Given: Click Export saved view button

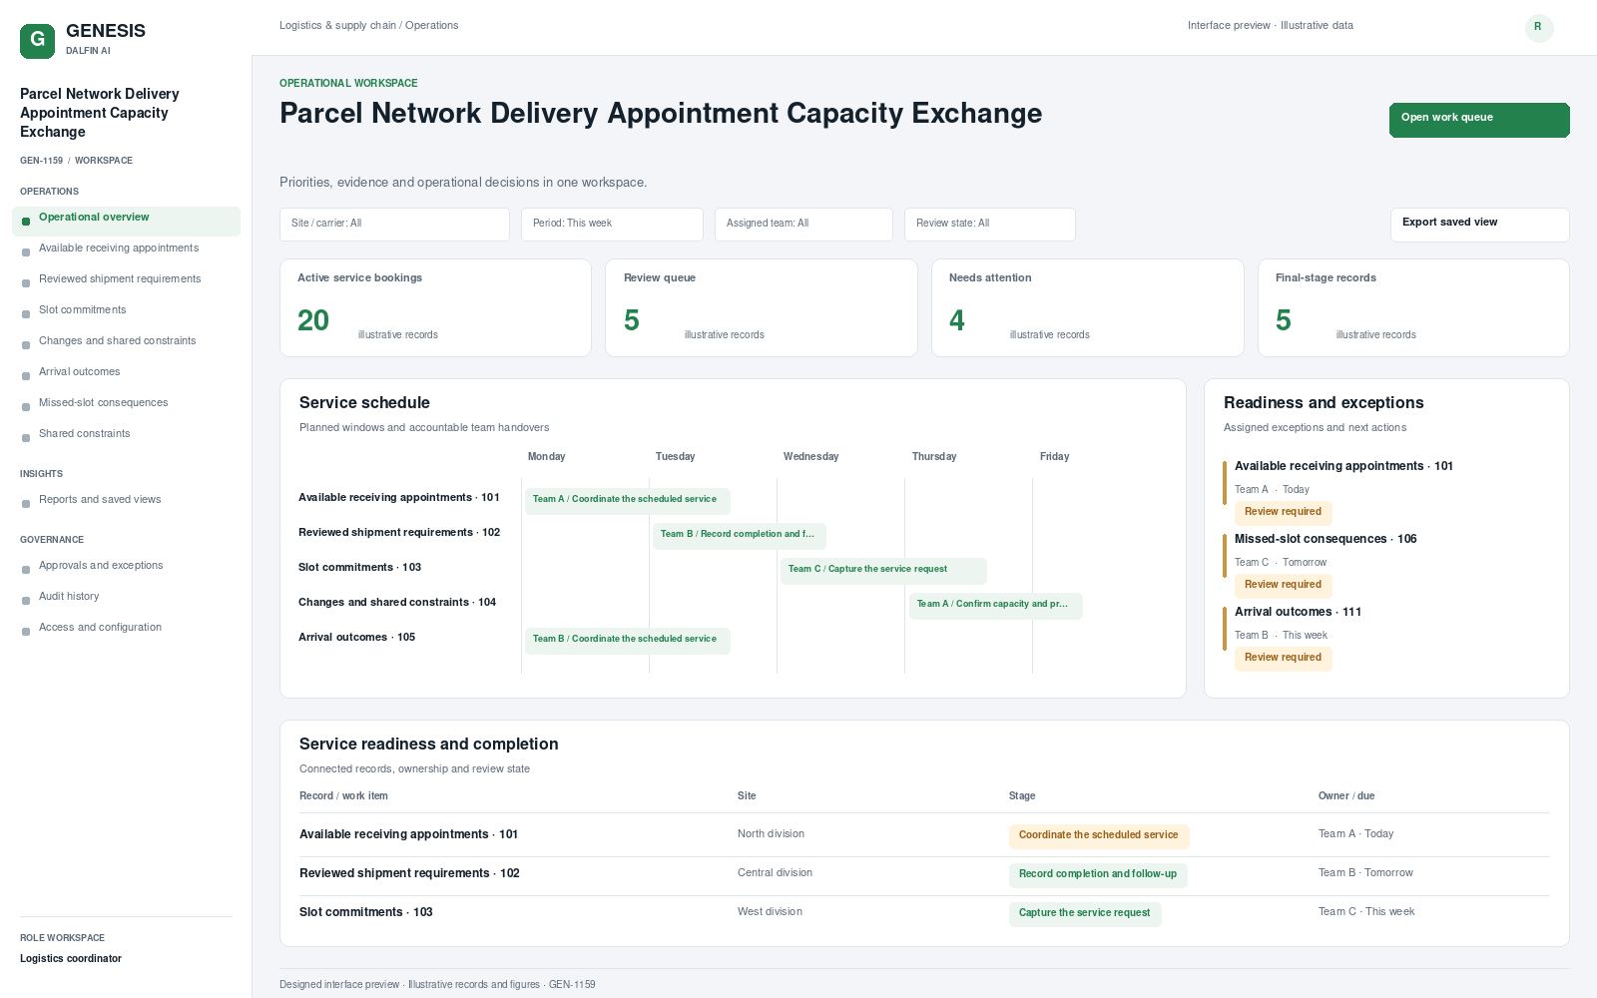Looking at the screenshot, I should coord(1479,225).
